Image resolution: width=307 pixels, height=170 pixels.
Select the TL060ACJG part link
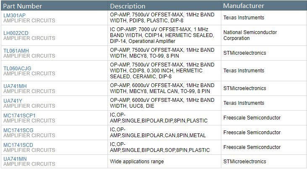pos(17,68)
